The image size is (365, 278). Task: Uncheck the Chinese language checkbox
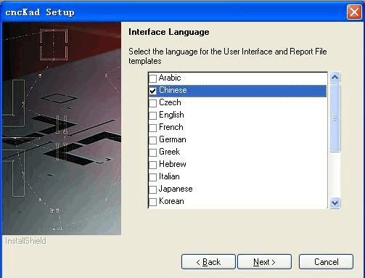pyautogui.click(x=152, y=91)
